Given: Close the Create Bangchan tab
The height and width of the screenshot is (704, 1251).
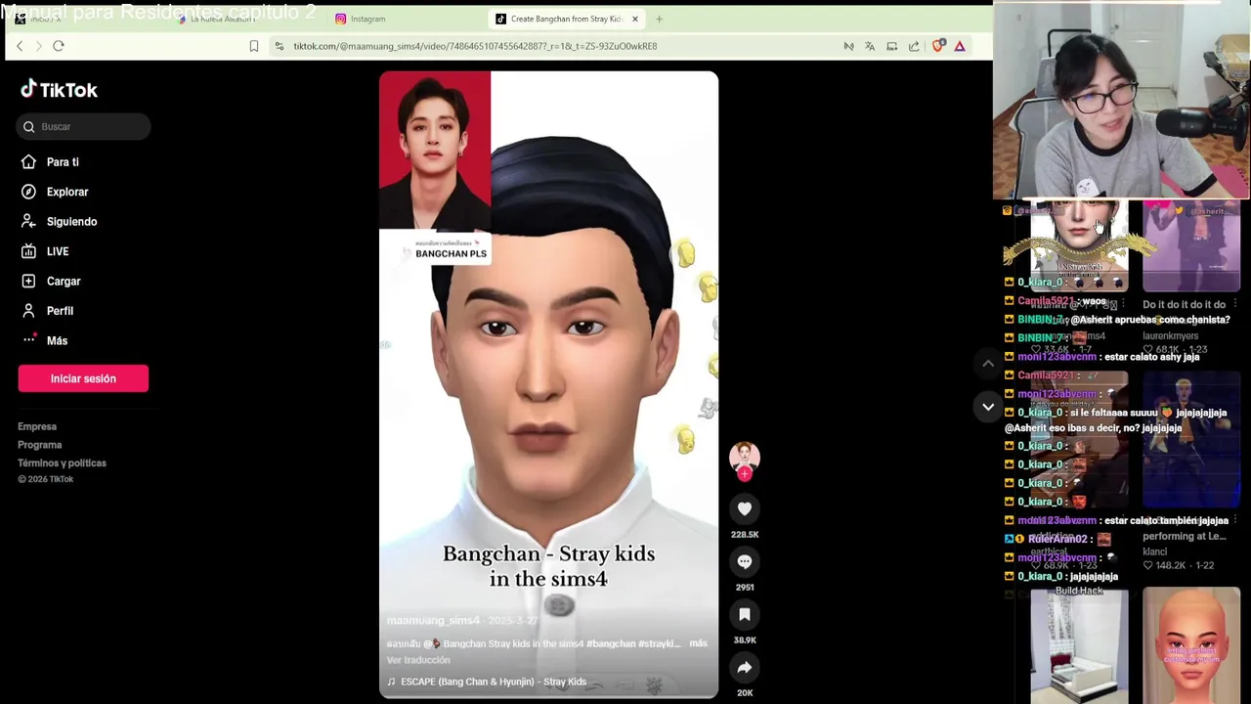Looking at the screenshot, I should click(x=635, y=19).
